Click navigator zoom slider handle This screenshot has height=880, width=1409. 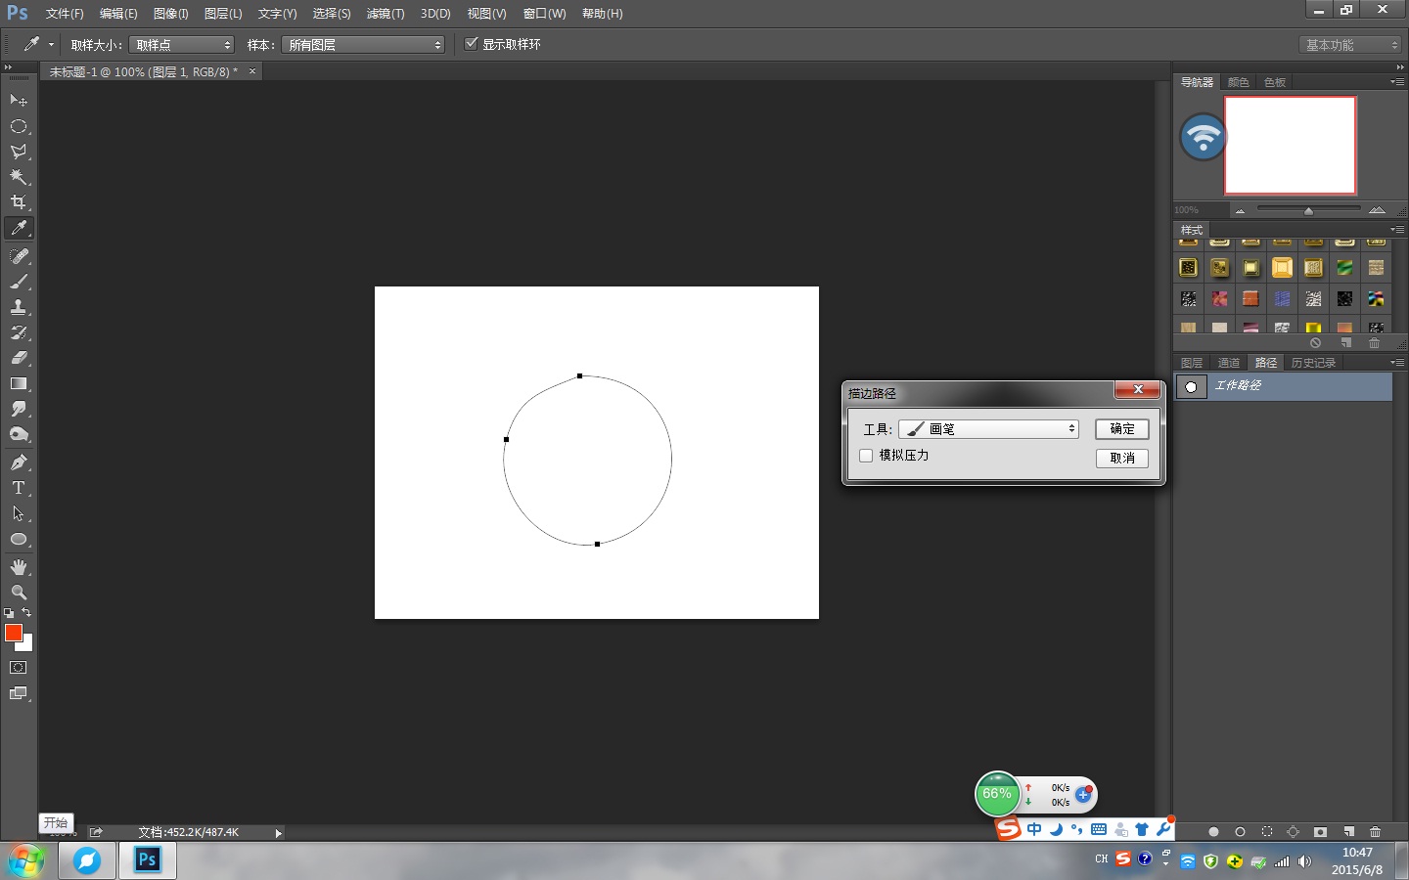click(1308, 210)
